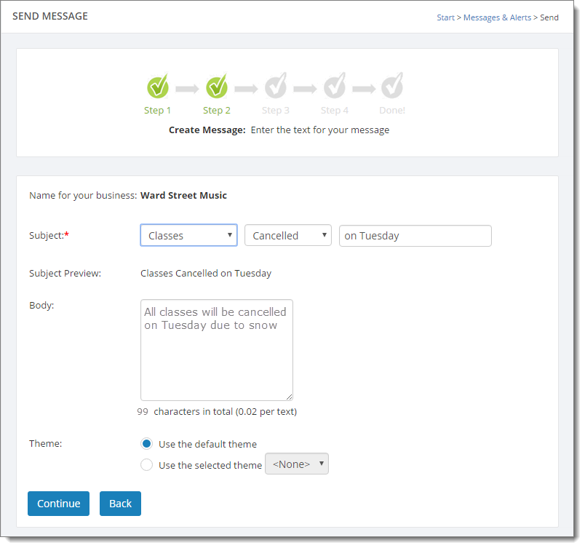Click the arrow between Step 1 and Step 2
585x548 pixels.
coord(187,89)
